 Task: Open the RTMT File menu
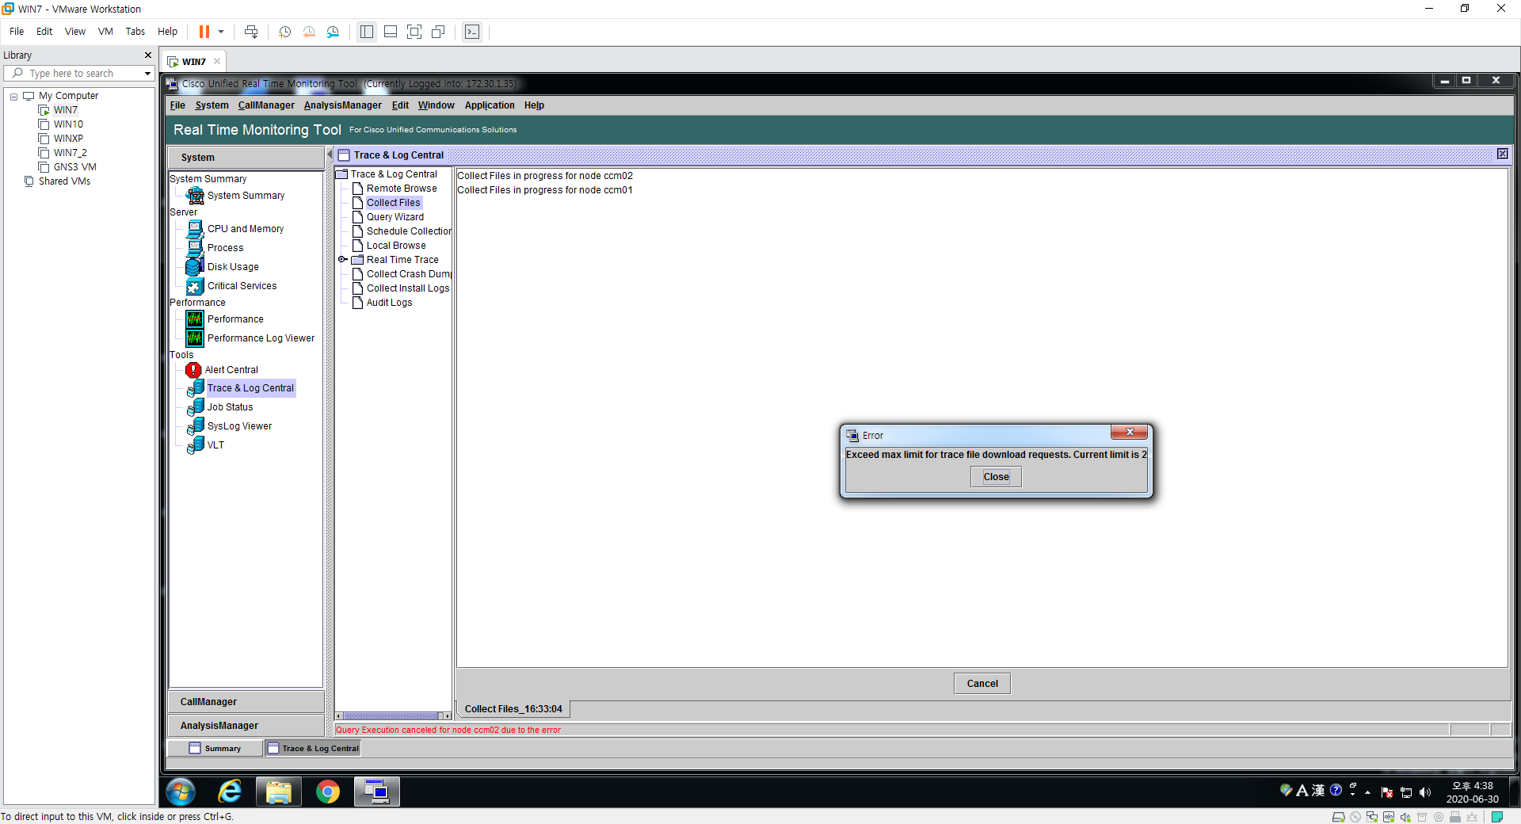point(177,105)
